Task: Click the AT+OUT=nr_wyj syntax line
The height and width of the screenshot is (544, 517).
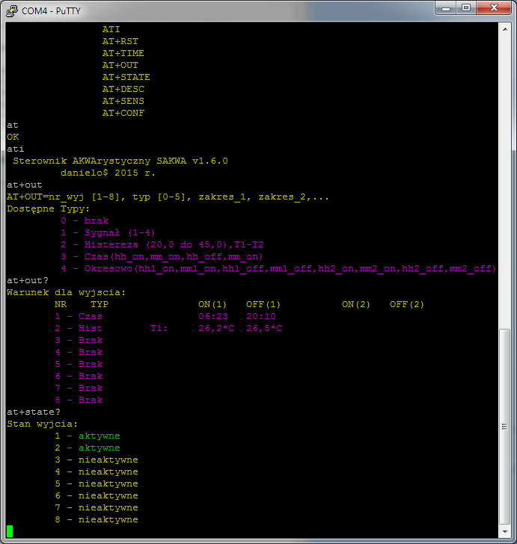Action: coord(168,197)
